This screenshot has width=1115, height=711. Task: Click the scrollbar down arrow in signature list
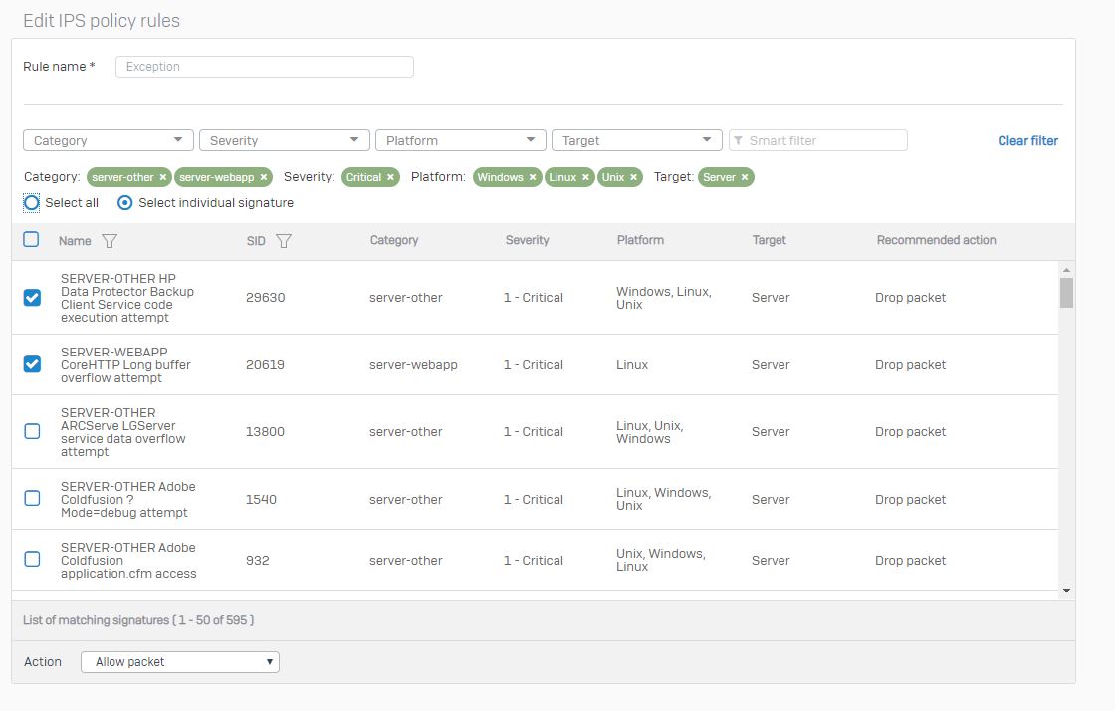point(1067,591)
